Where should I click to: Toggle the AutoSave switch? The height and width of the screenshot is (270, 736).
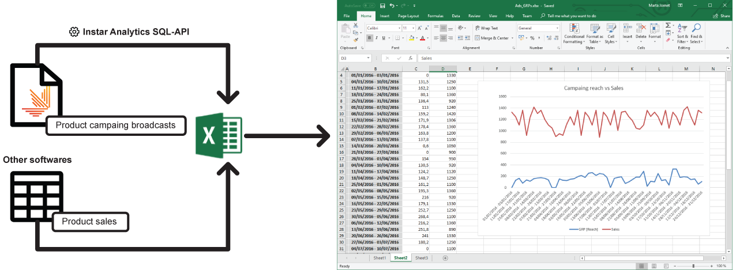point(367,6)
